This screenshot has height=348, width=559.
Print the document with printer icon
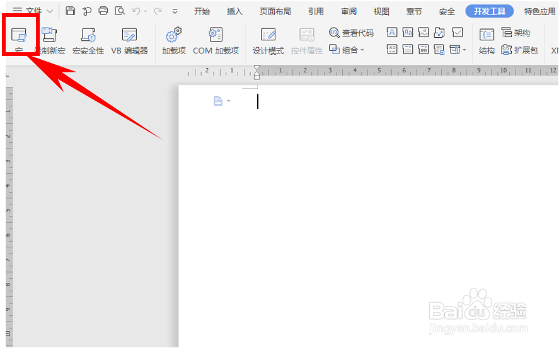pyautogui.click(x=103, y=11)
